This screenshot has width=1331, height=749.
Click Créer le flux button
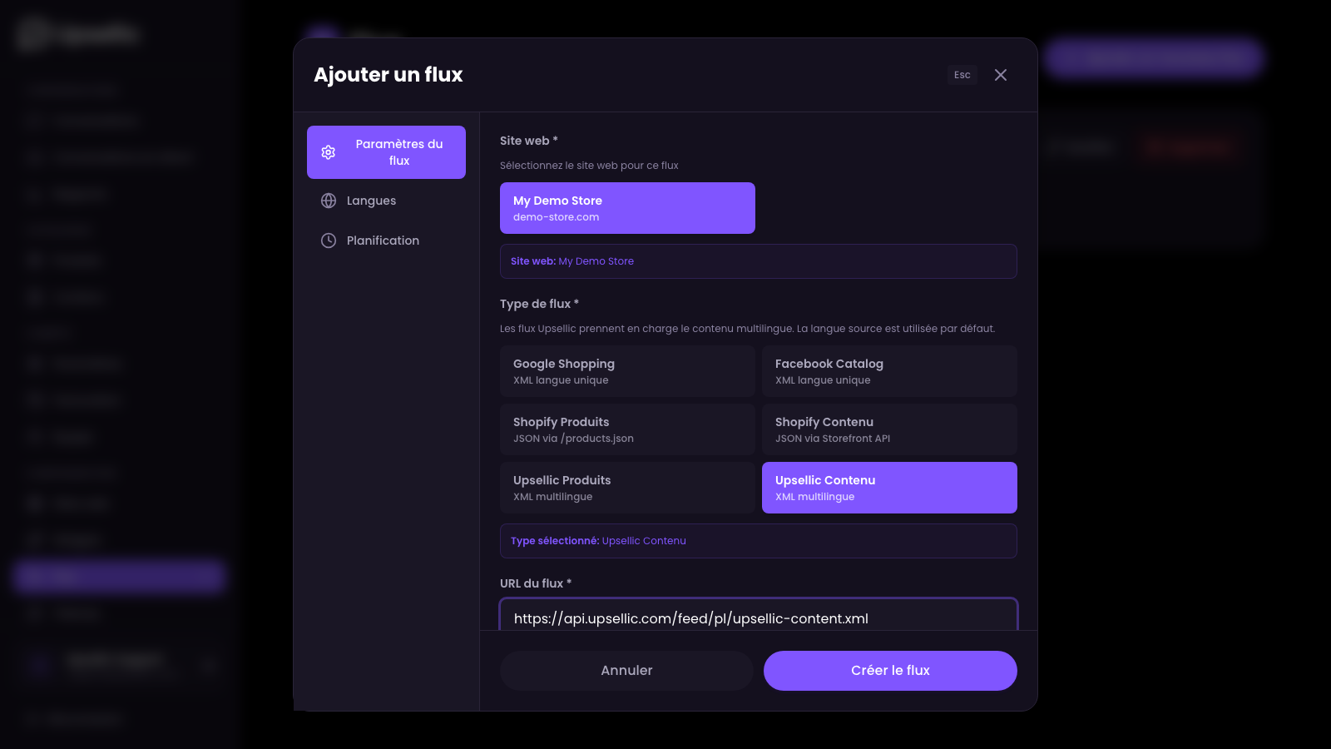coord(890,671)
